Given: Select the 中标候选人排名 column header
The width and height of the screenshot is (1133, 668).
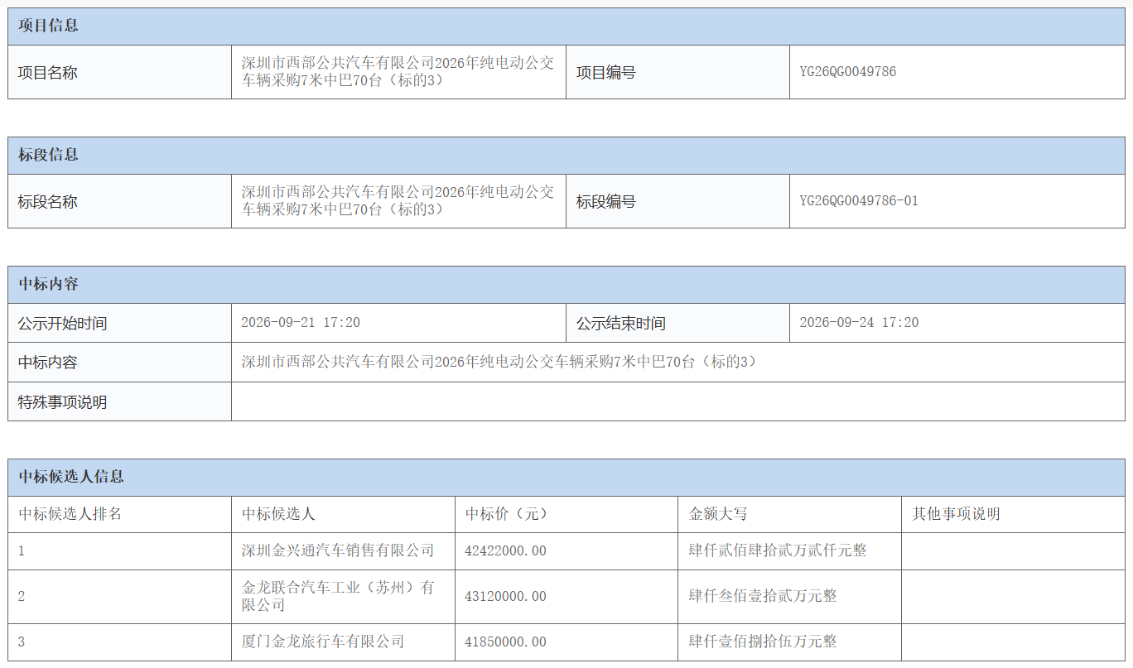Looking at the screenshot, I should [120, 514].
